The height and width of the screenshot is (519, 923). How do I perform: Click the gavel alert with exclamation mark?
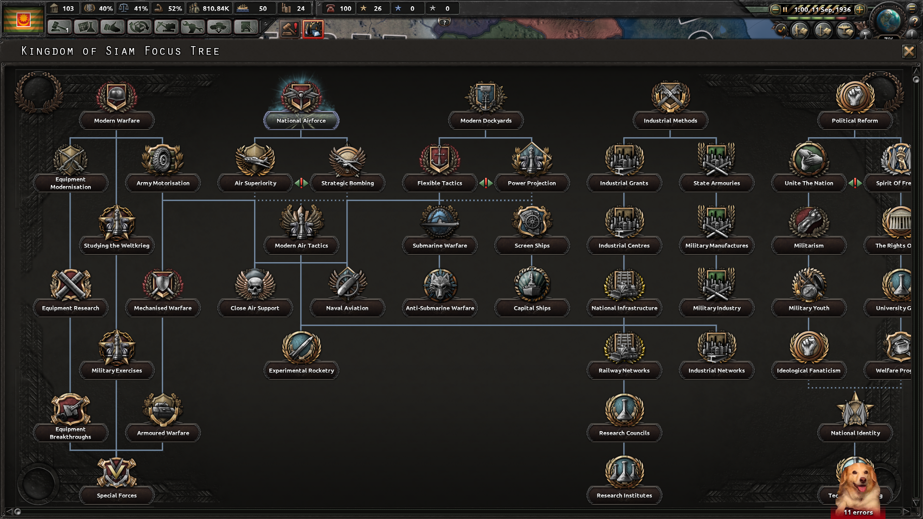[289, 29]
